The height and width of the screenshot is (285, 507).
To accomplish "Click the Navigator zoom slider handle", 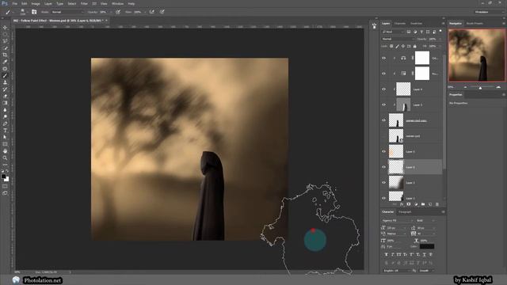I will 480,88.
